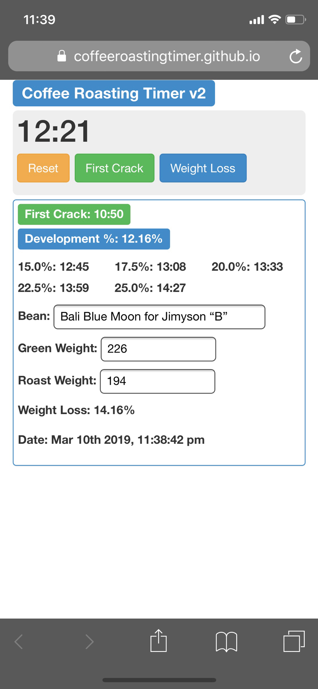This screenshot has width=318, height=689.
Task: Tap the Development %: 12.16% badge
Action: tap(94, 239)
